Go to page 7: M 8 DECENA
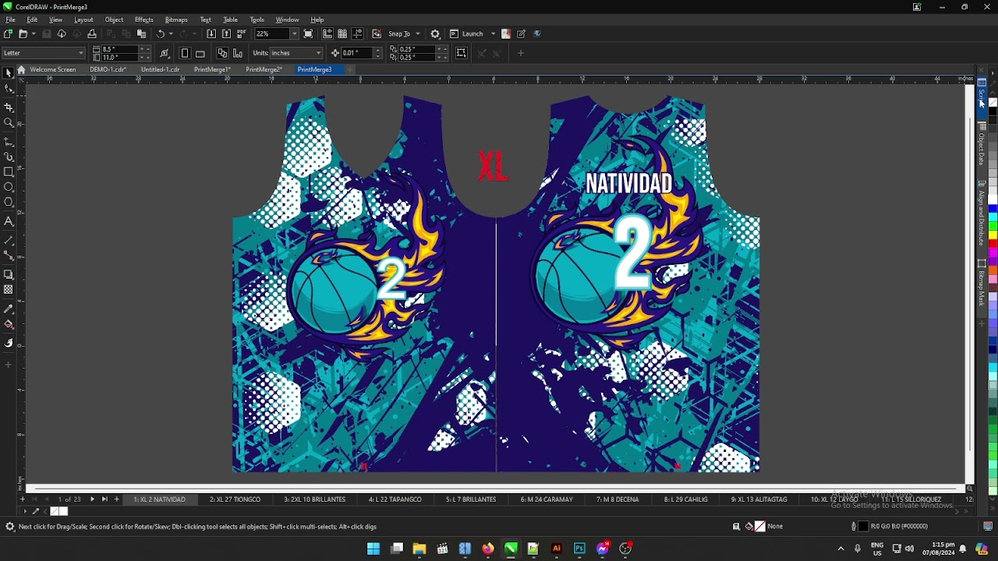This screenshot has width=998, height=561. coord(618,499)
